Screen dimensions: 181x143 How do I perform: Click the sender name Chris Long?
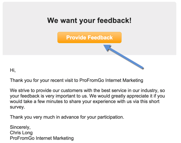(x=21, y=133)
